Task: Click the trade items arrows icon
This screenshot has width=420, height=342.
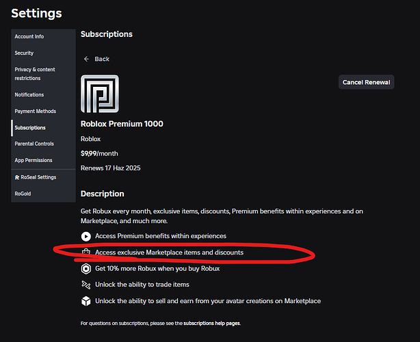Action: (86, 285)
